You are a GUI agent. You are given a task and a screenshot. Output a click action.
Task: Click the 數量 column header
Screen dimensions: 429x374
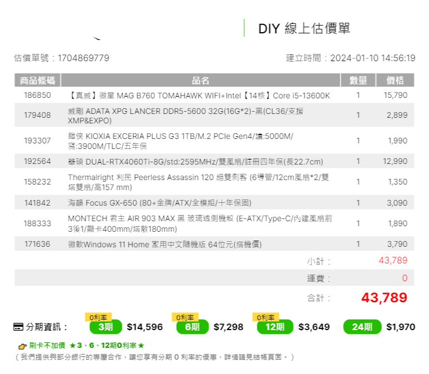pos(358,80)
